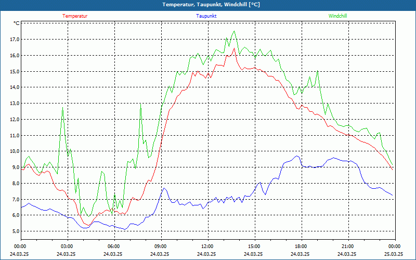
Task: Click the red Temperatur legend label
Action: [x=75, y=16]
